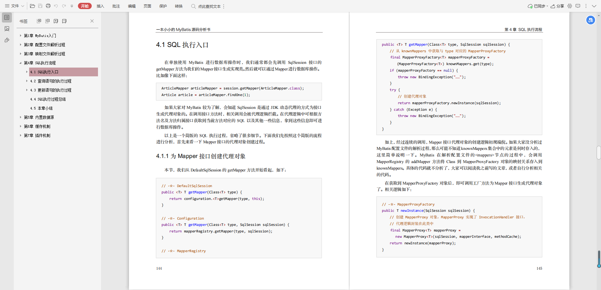The height and width of the screenshot is (290, 601).
Task: Expand the 第7章 插件机制 bookmark
Action: point(21,135)
